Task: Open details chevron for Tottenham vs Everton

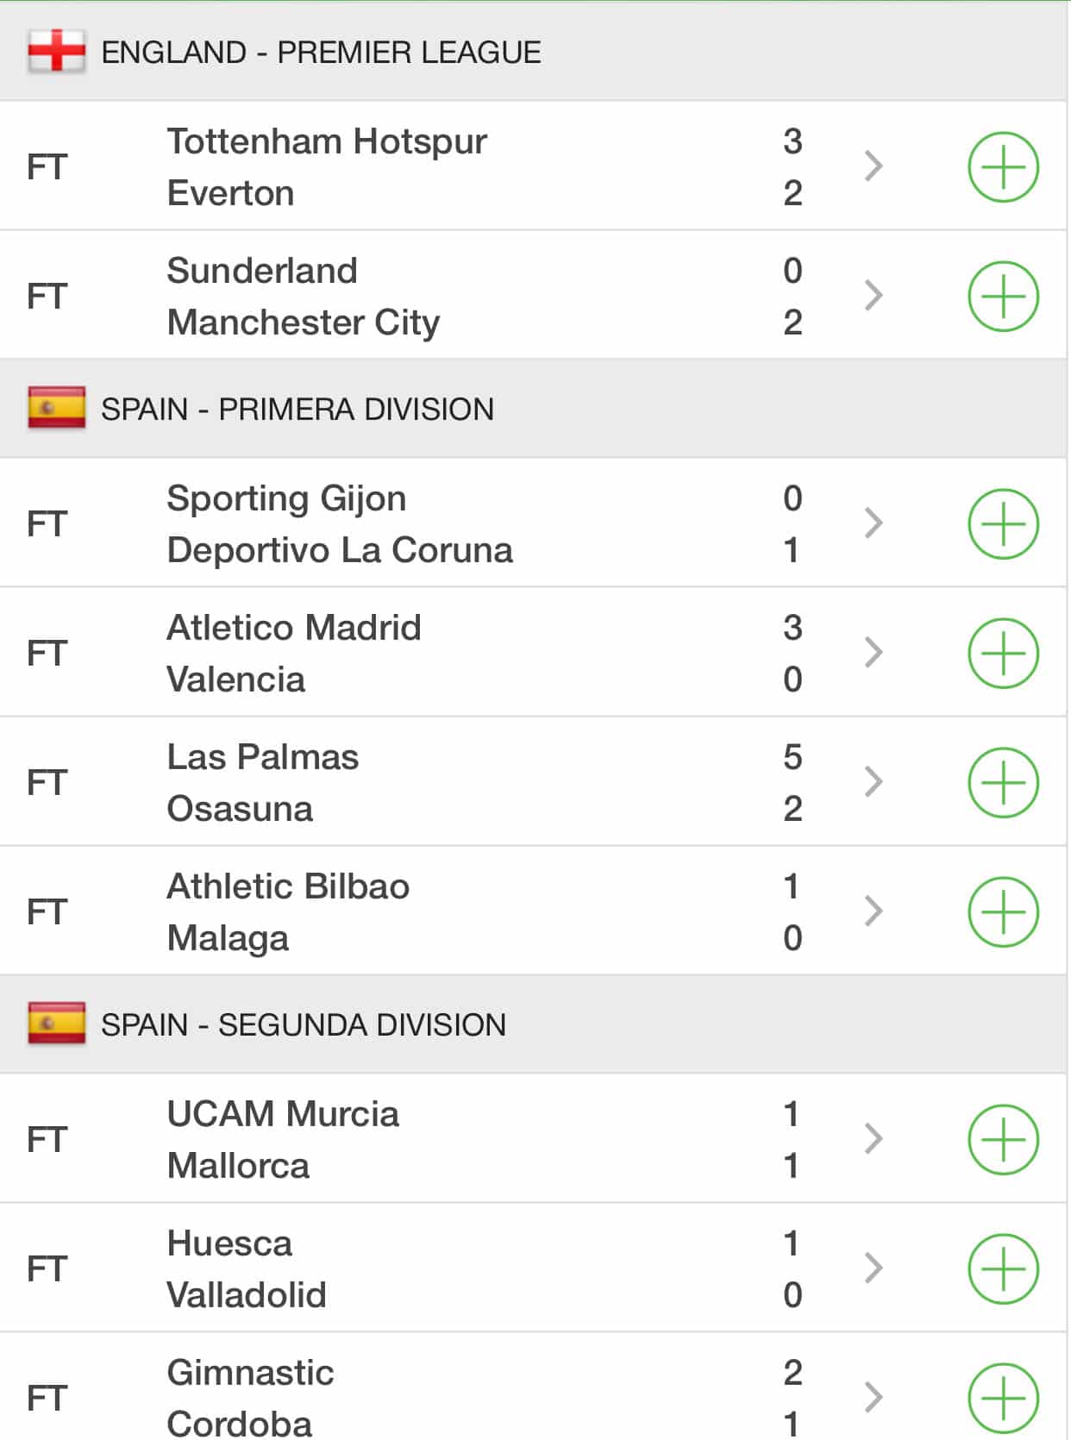Action: (874, 166)
